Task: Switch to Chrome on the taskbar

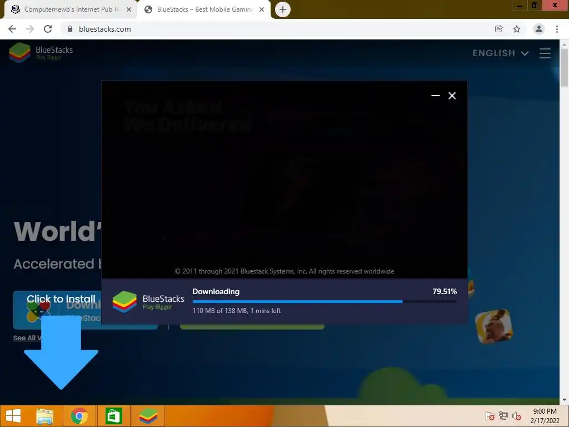Action: point(79,416)
